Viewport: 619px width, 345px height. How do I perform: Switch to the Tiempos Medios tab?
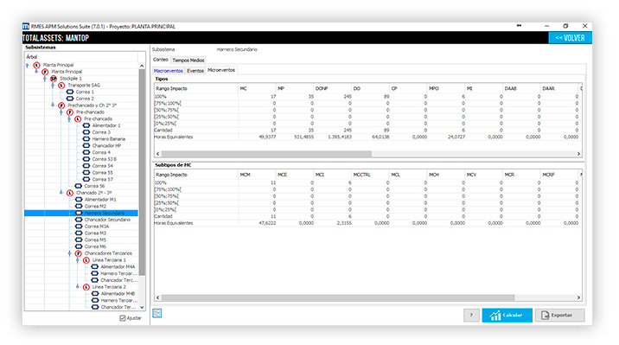click(x=188, y=61)
